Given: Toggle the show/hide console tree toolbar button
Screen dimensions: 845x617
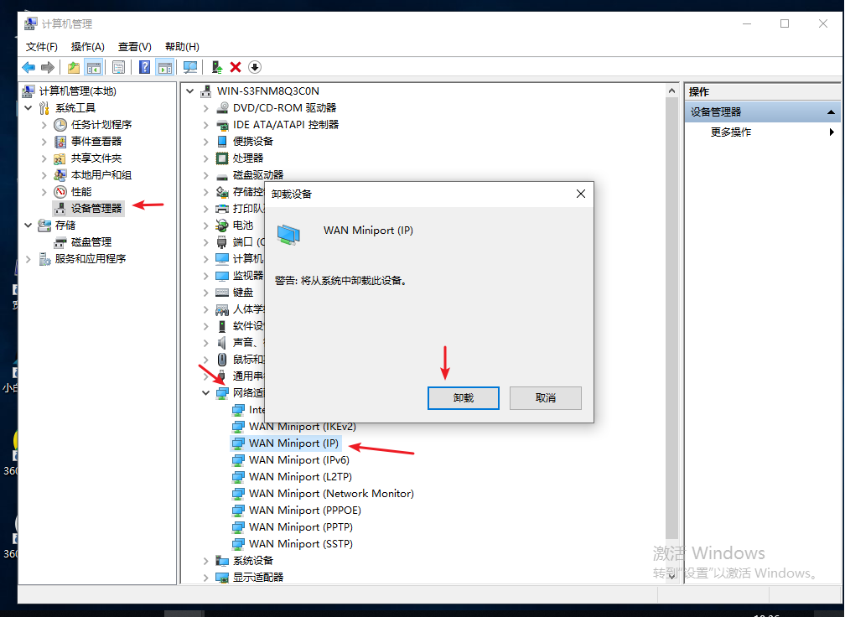Looking at the screenshot, I should click(94, 67).
